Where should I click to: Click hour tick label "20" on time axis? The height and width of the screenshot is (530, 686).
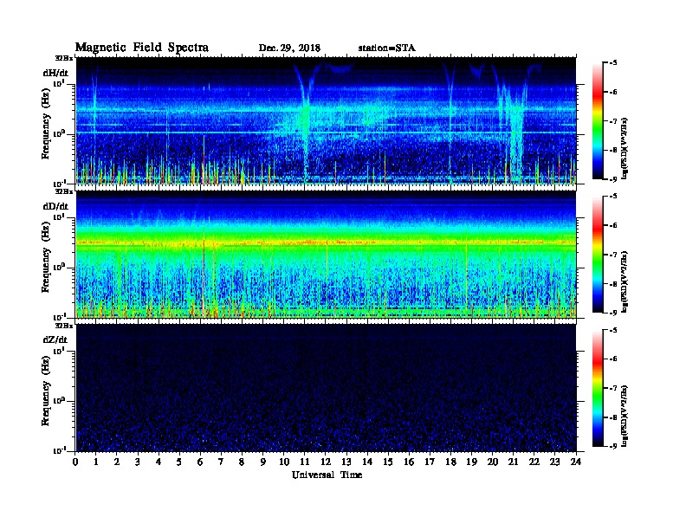coord(493,462)
